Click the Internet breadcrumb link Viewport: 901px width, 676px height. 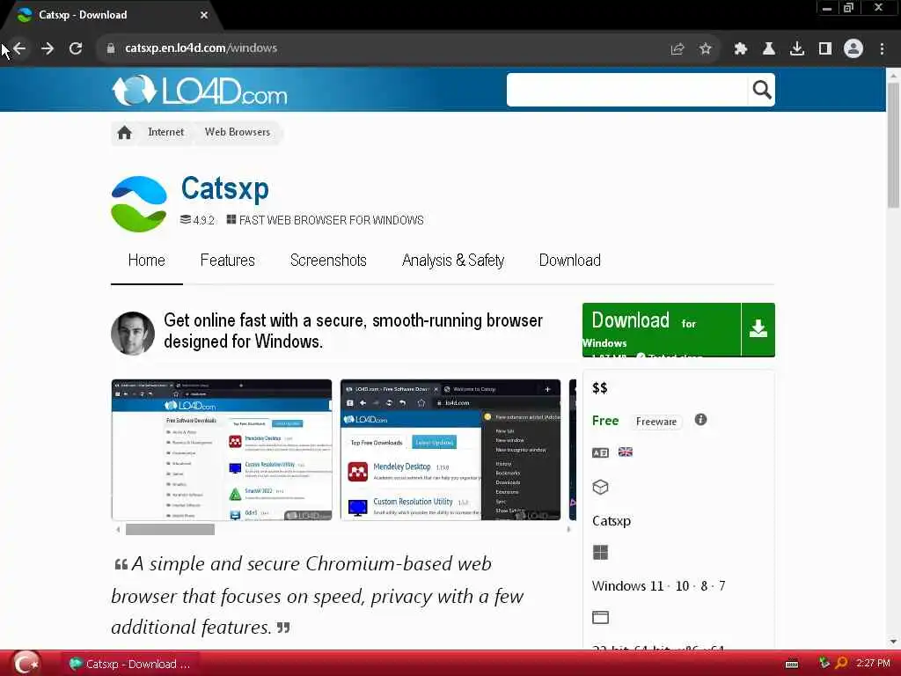coord(165,132)
